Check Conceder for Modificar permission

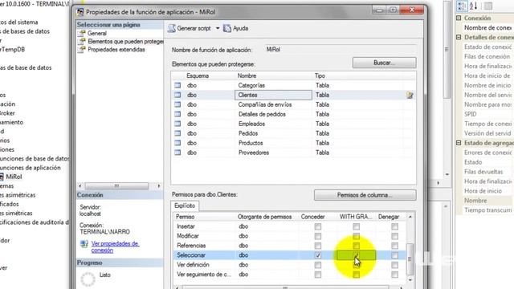318,236
